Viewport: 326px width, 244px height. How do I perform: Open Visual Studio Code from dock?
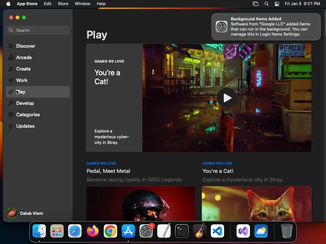217,231
